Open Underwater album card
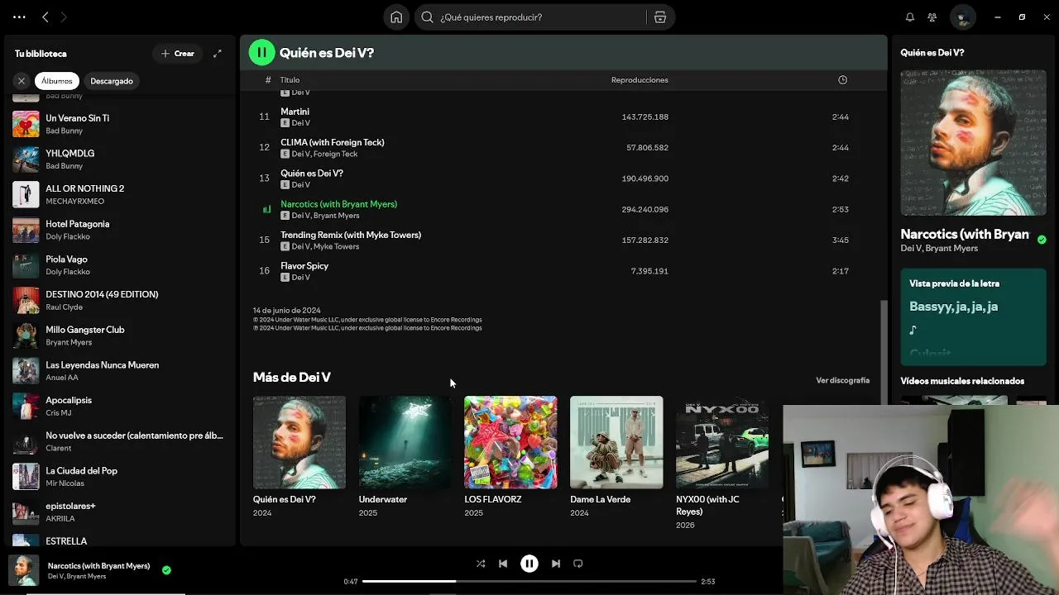Viewport: 1059px width, 595px height. pos(405,457)
